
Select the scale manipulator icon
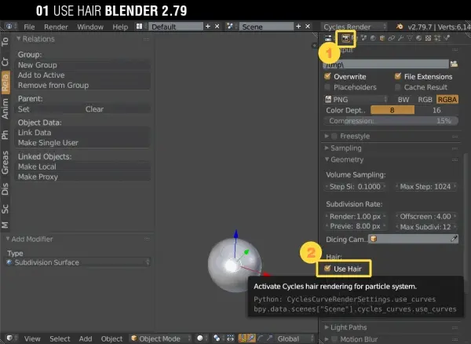pos(269,339)
